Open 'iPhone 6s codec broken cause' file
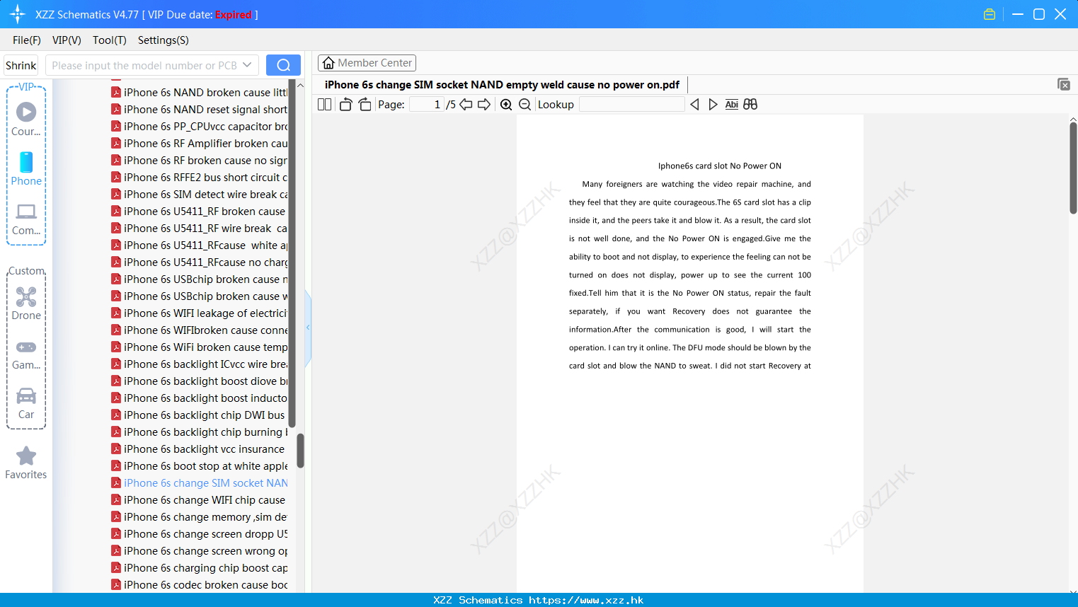Image resolution: width=1078 pixels, height=607 pixels. pos(200,585)
